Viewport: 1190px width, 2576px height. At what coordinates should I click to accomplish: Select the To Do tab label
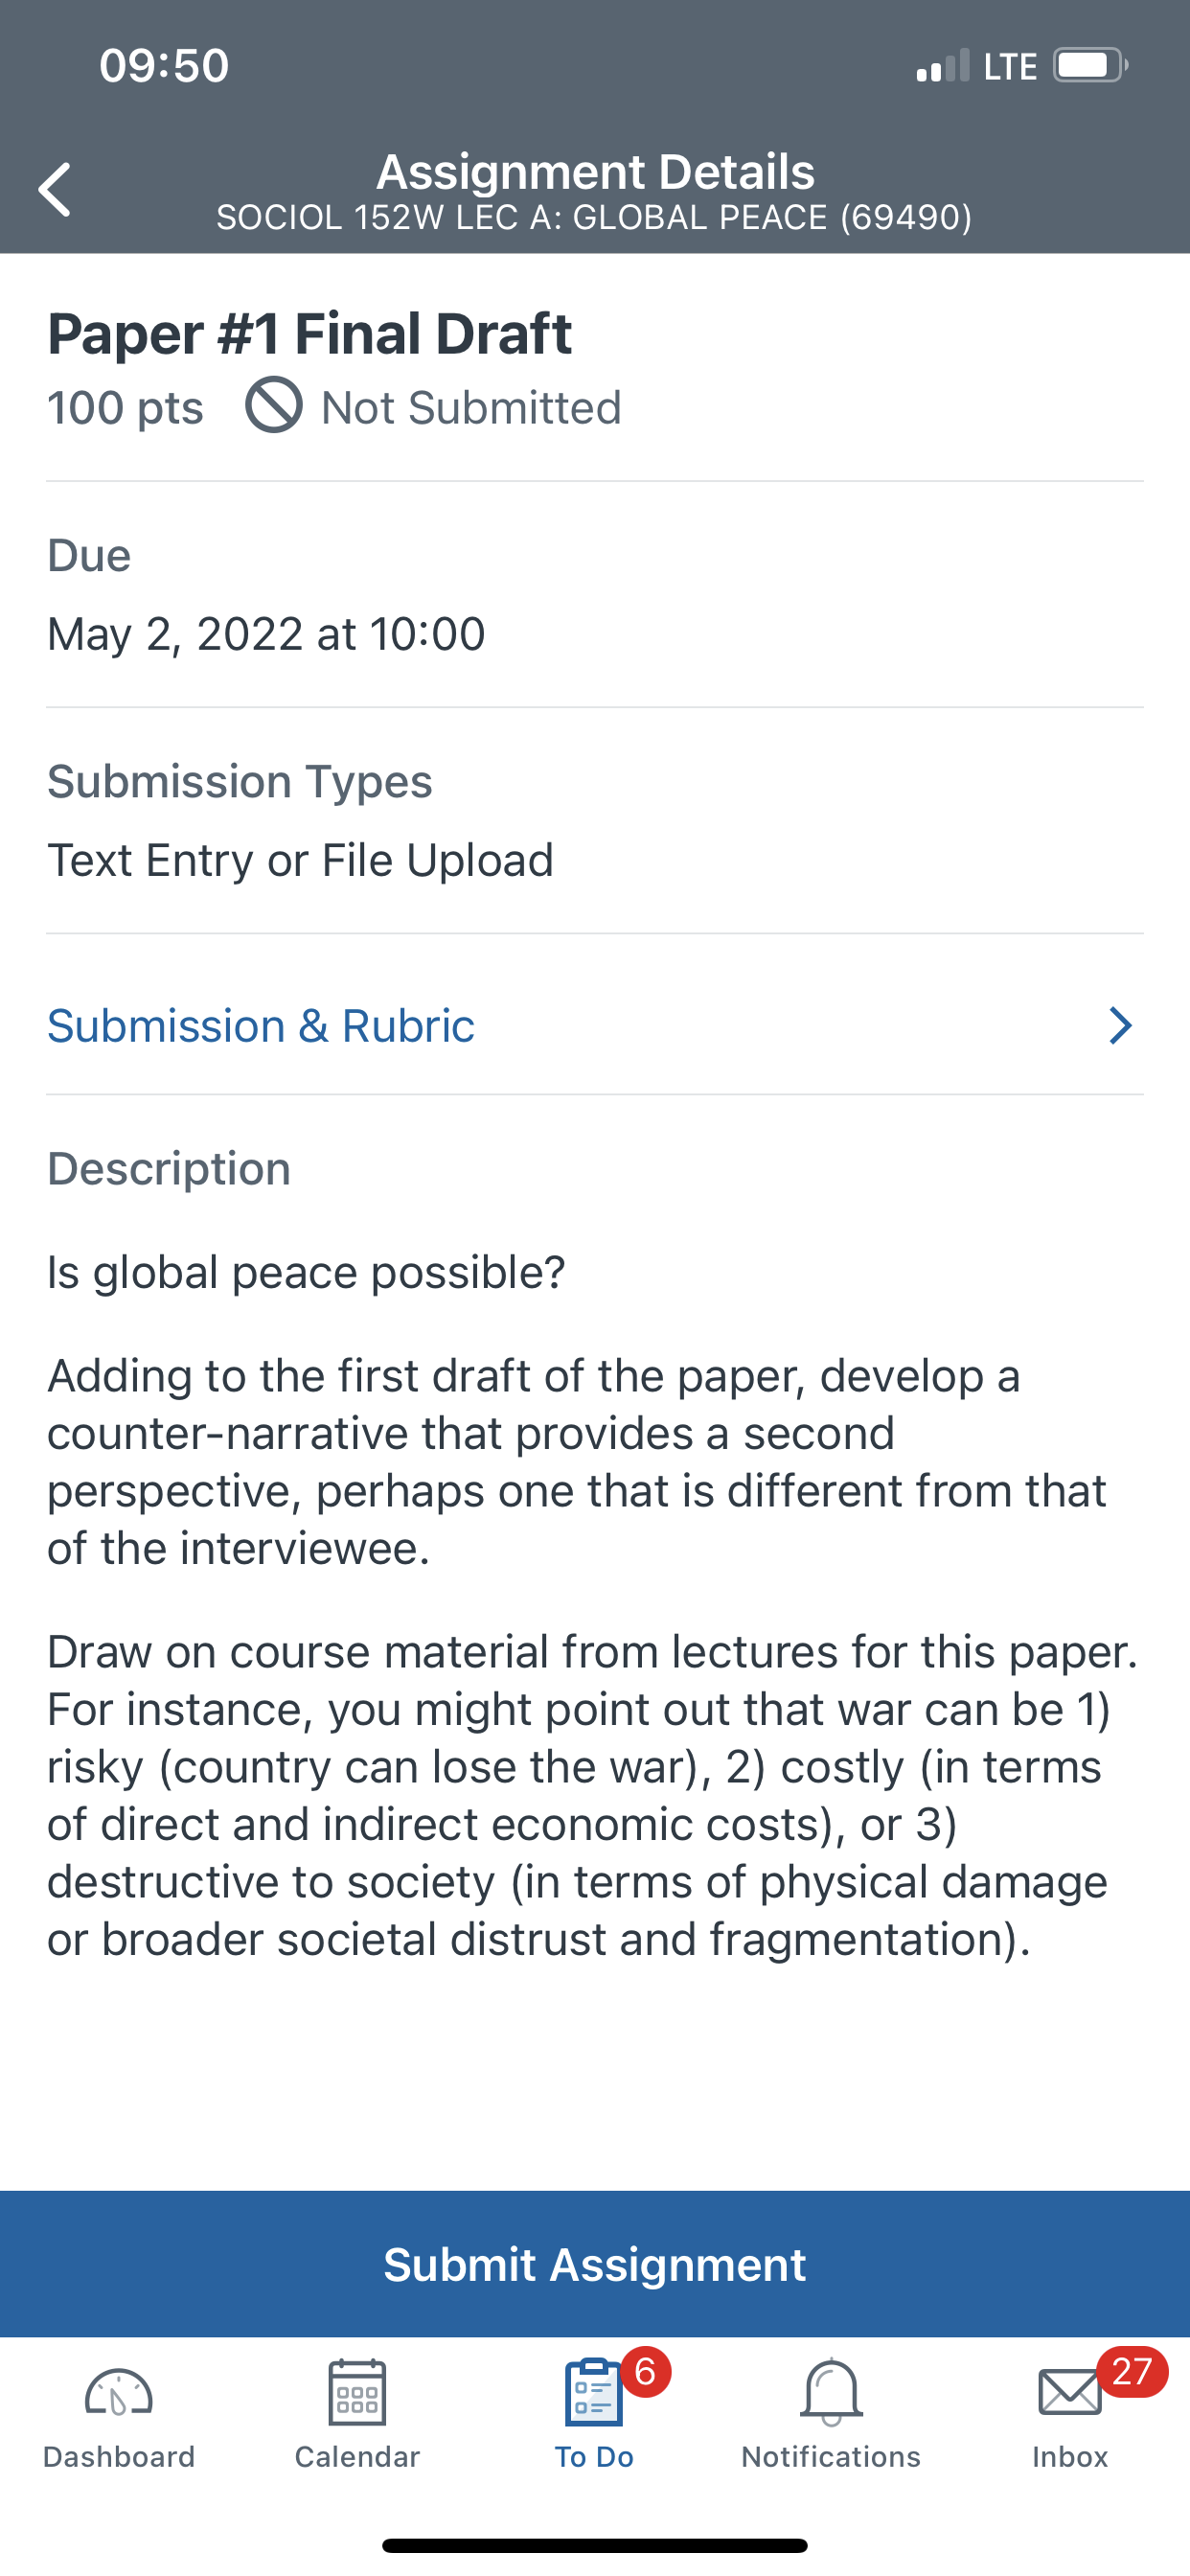pyautogui.click(x=594, y=2457)
